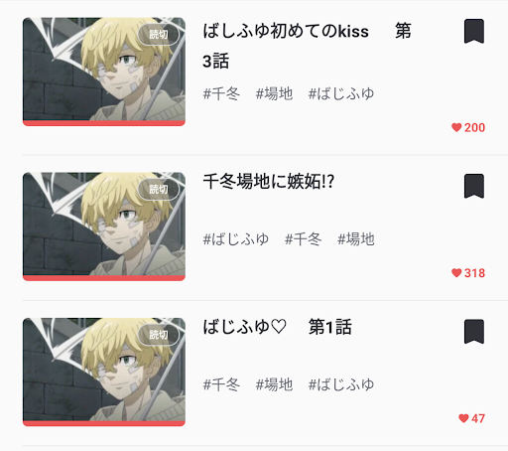Toggle bookmark for 千冬場地に嫉妬!? story

[474, 186]
